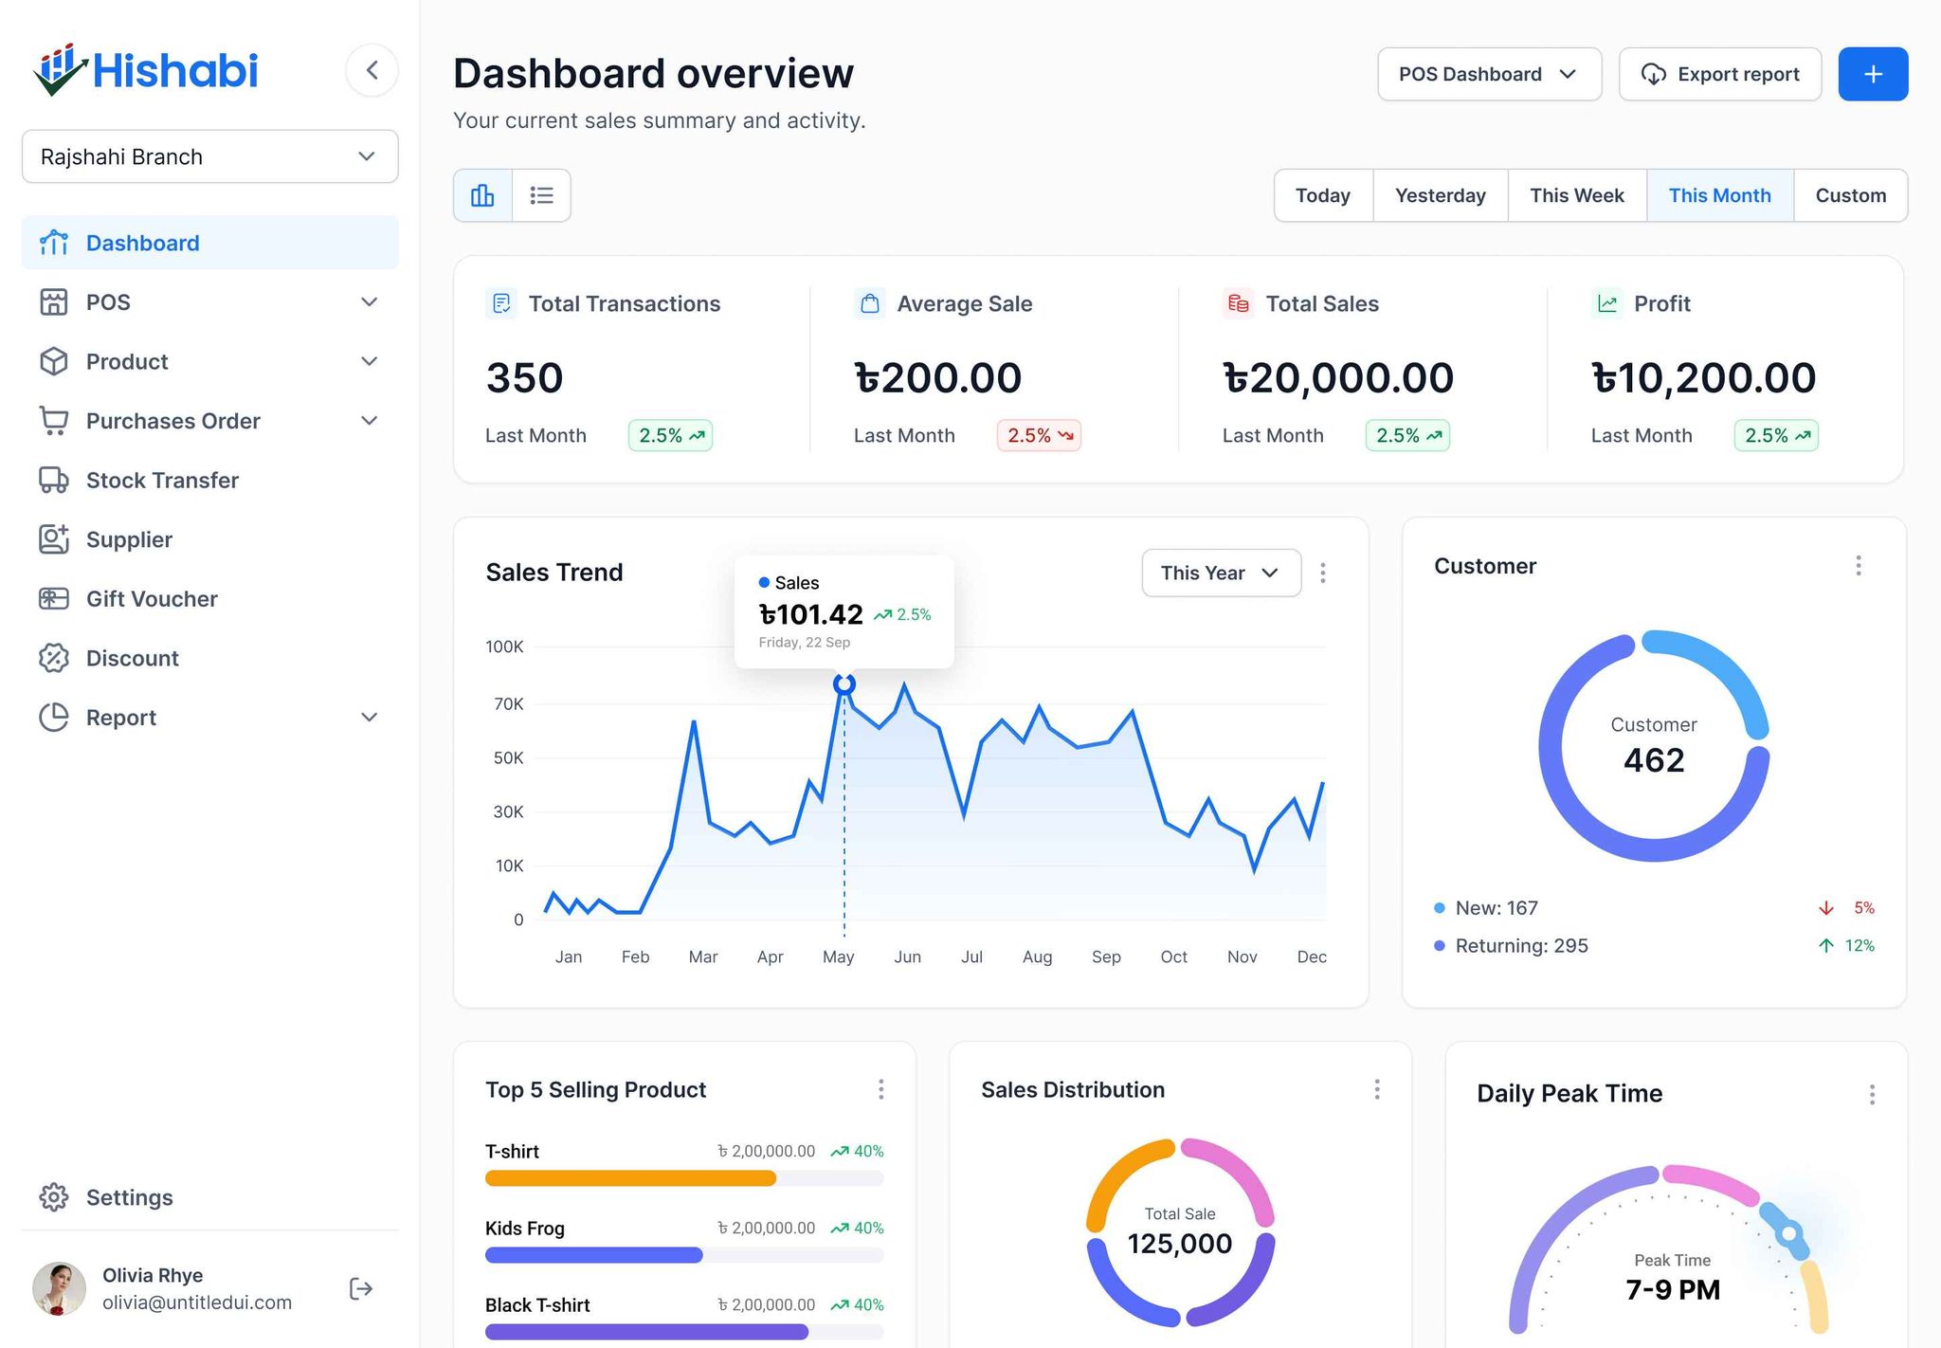Click the blue plus button in the header
Viewport: 1941px width, 1348px height.
point(1872,73)
